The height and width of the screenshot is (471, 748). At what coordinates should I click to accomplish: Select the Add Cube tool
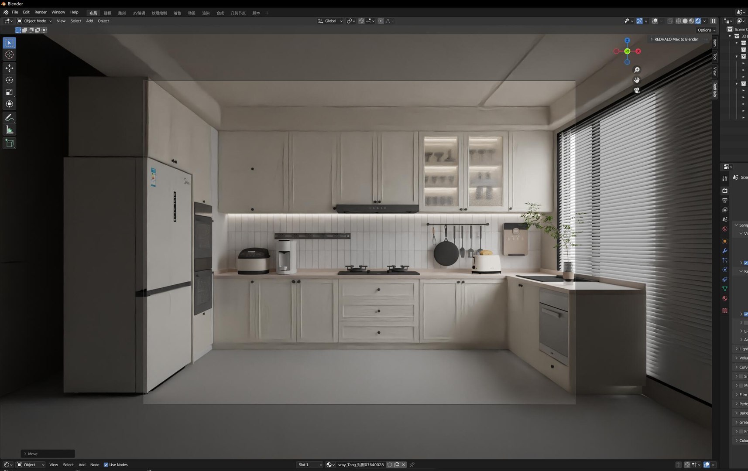pos(9,143)
